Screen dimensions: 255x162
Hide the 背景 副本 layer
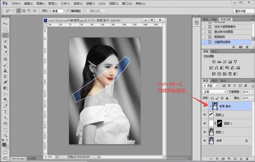click(205, 106)
